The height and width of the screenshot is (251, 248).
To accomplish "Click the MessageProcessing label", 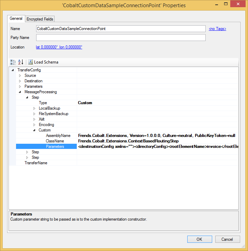I will point(41,92).
